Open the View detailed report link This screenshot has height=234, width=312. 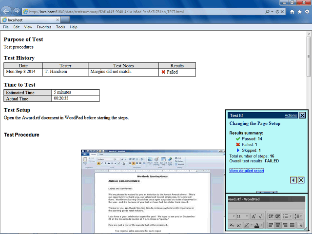coord(247,171)
